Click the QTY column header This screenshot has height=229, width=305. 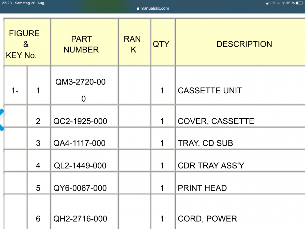point(161,44)
